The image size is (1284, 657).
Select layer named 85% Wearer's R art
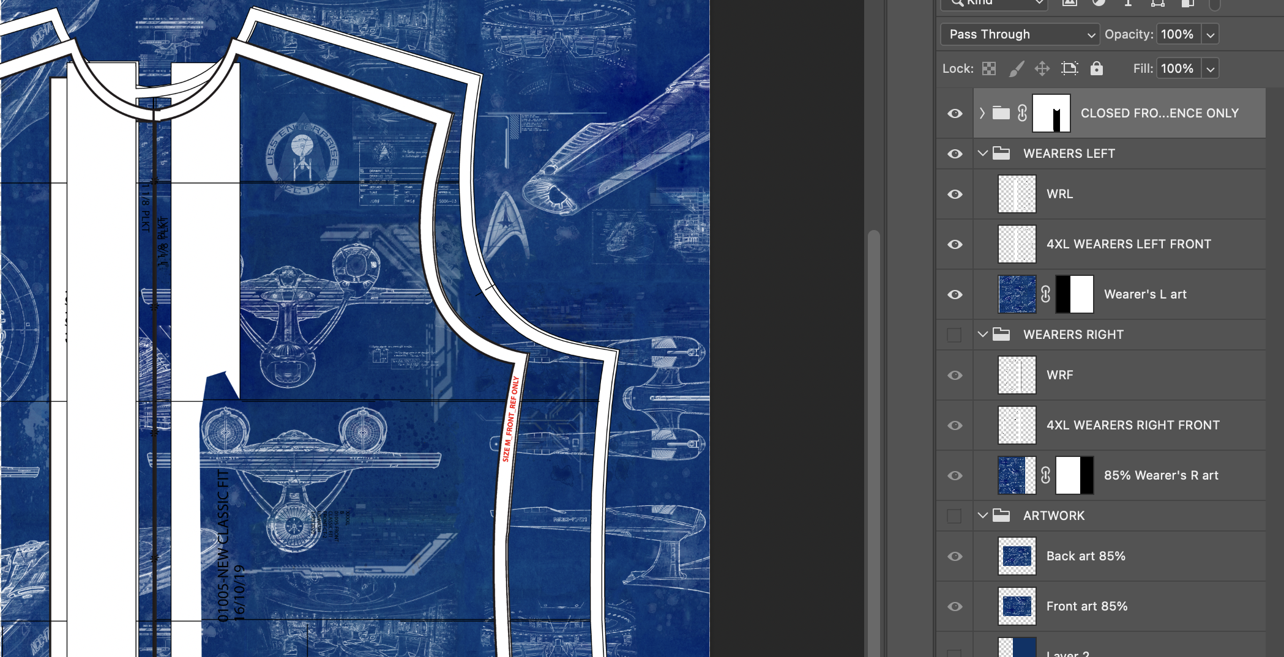pyautogui.click(x=1161, y=475)
